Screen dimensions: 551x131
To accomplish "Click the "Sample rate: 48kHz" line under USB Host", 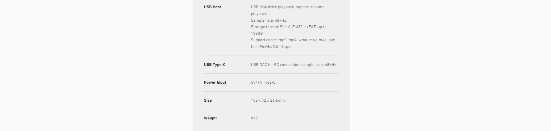I will coord(268,20).
